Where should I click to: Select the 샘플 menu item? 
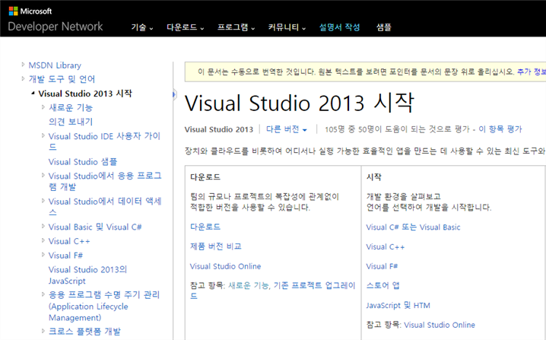(384, 27)
